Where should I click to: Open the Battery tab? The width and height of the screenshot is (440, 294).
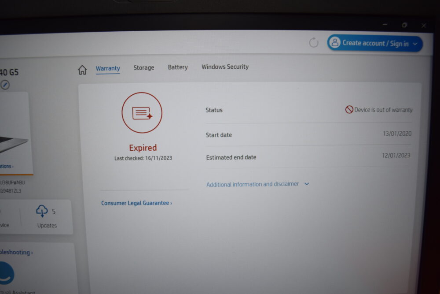[x=178, y=67]
